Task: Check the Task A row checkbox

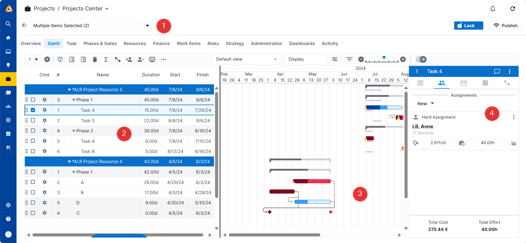Action: [33, 141]
